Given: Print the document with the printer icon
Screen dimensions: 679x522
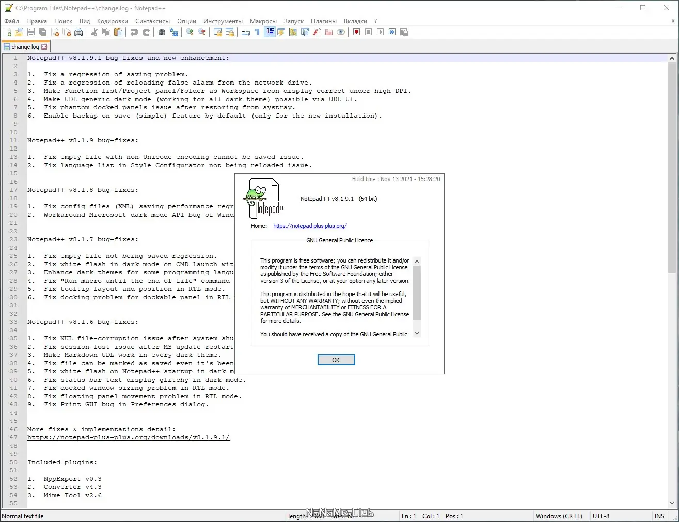Looking at the screenshot, I should click(78, 32).
